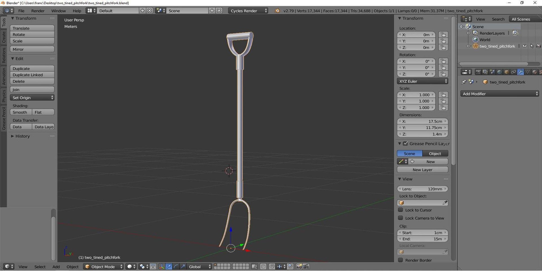Click the Lens 120mm slider field
This screenshot has width=542, height=271.
coord(423,189)
